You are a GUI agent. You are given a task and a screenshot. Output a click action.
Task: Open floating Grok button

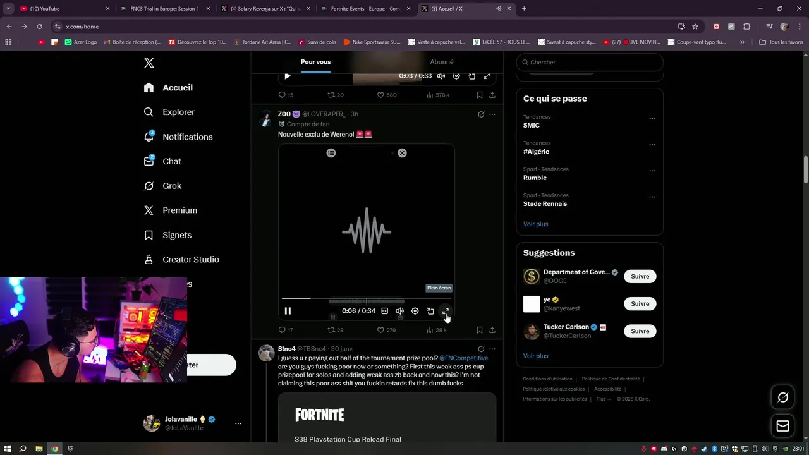782,397
